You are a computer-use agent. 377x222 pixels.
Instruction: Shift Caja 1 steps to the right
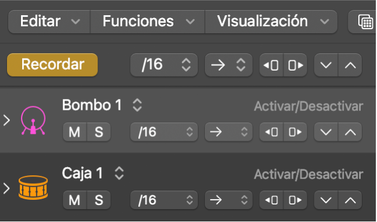point(295,200)
